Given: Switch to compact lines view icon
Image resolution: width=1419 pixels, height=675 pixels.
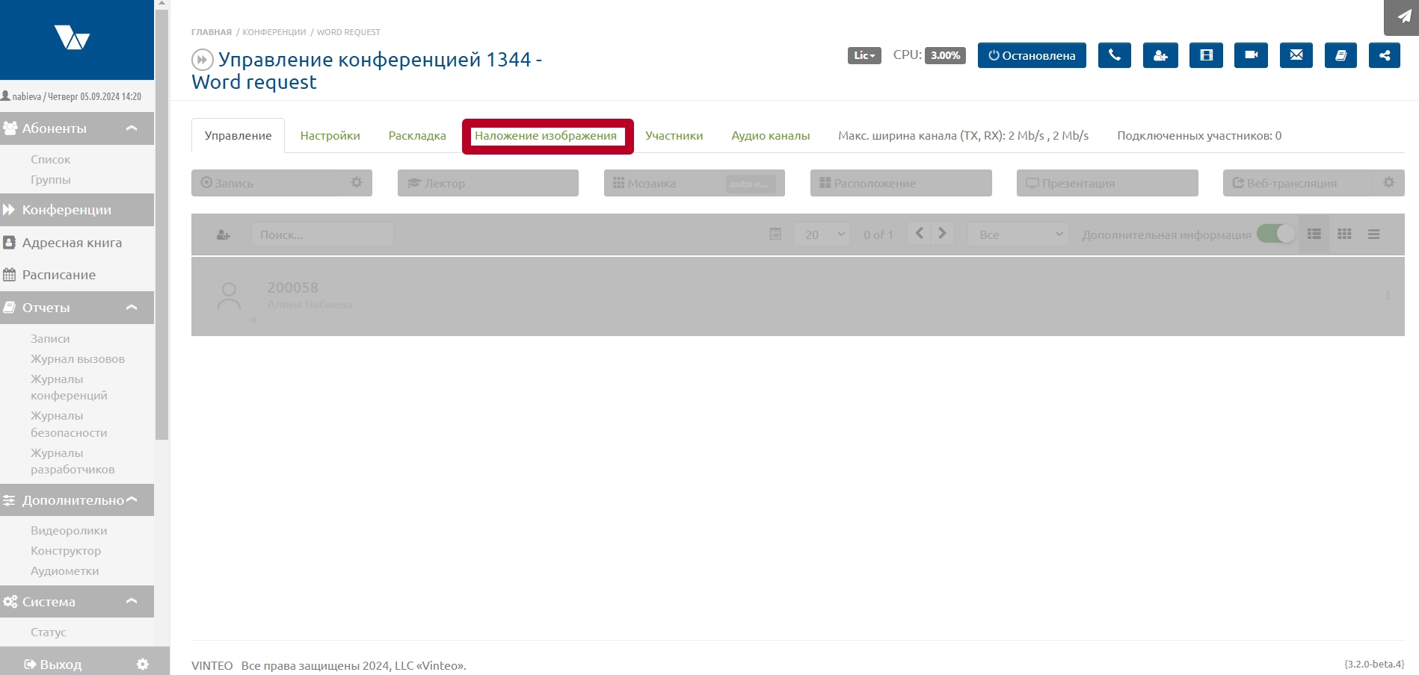Looking at the screenshot, I should pyautogui.click(x=1373, y=234).
